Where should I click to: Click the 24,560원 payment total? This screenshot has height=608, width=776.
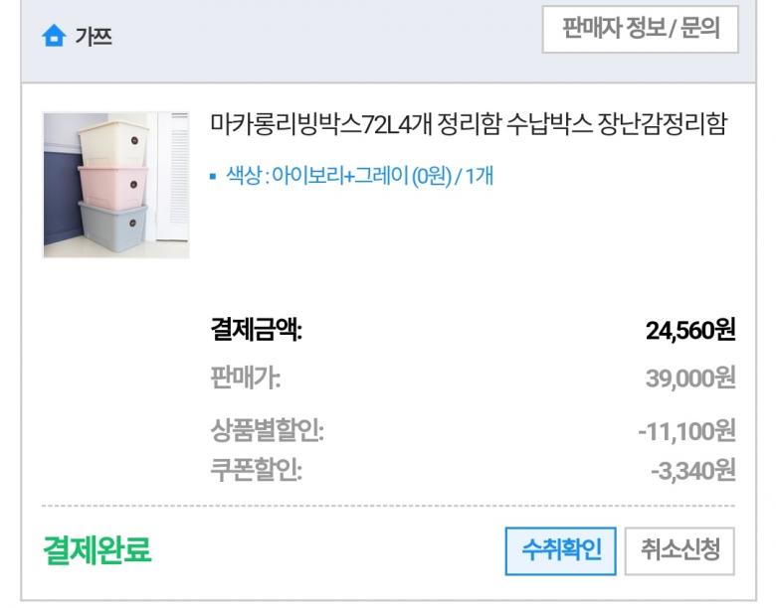690,331
